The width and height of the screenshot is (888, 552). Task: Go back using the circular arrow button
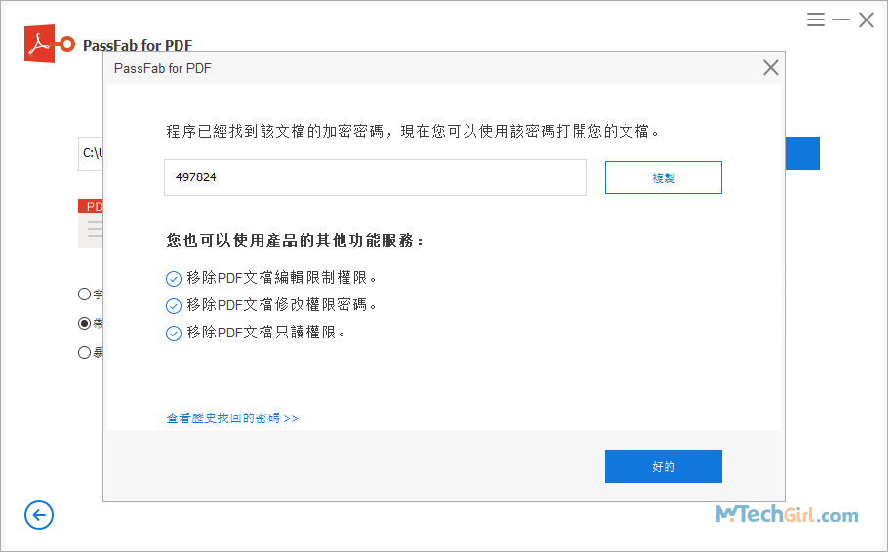coord(39,515)
